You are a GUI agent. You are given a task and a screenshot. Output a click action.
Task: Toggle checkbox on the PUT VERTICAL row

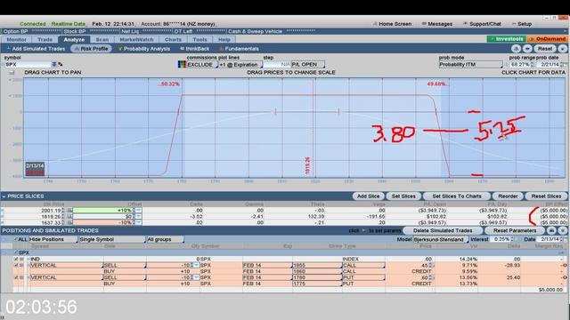[16, 277]
